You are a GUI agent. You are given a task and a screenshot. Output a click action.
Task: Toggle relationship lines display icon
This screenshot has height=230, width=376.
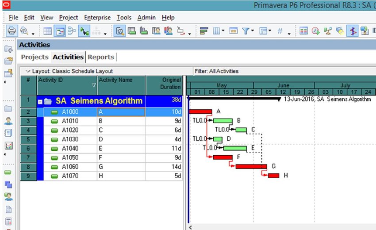pos(84,31)
